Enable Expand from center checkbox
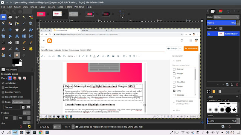 (x=3, y=97)
